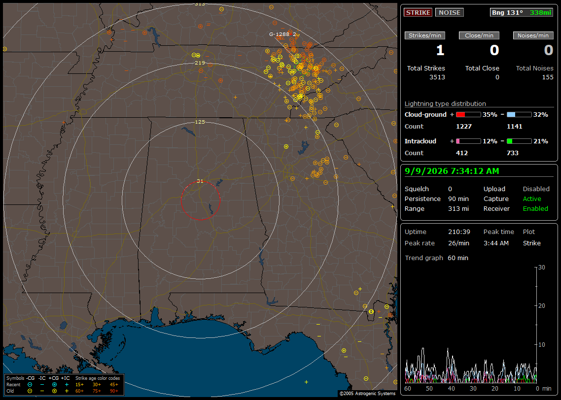Click the date and time display
561x400 pixels.
point(452,171)
